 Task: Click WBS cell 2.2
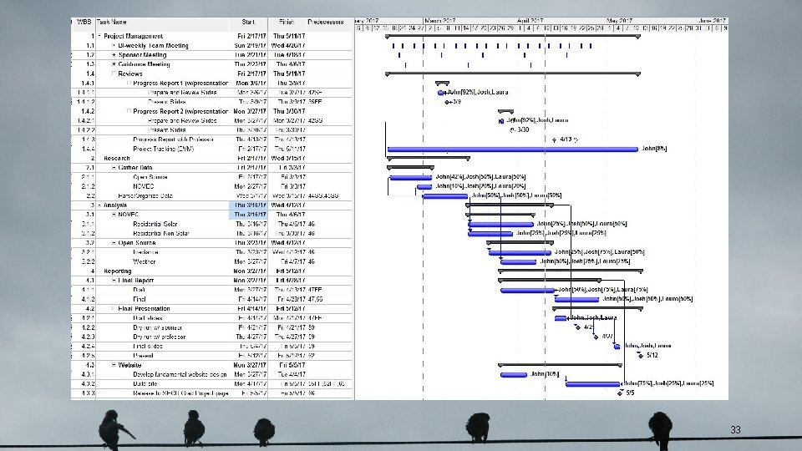(x=90, y=195)
